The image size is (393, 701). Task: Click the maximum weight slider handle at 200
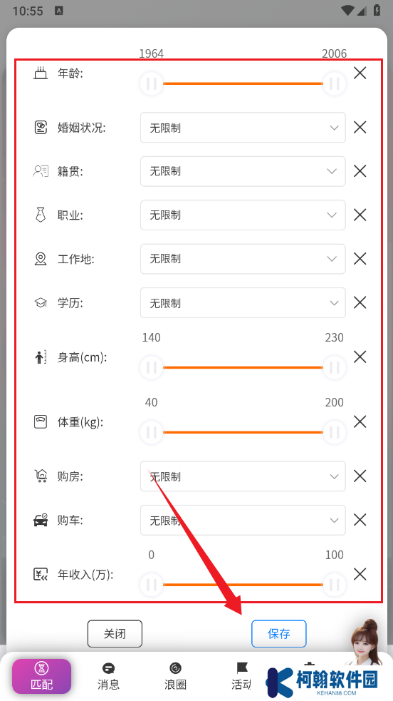pyautogui.click(x=334, y=432)
